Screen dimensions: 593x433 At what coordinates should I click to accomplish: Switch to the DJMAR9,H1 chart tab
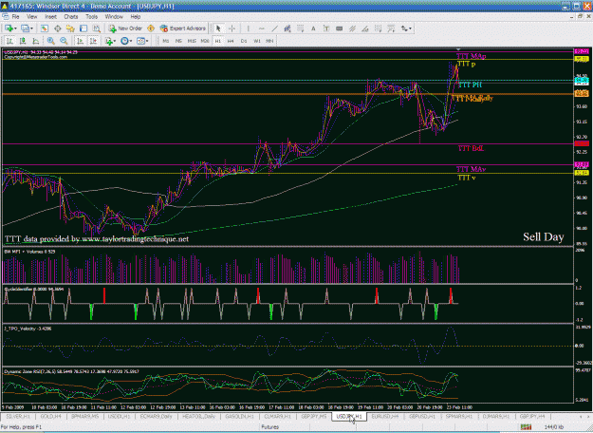(x=496, y=416)
